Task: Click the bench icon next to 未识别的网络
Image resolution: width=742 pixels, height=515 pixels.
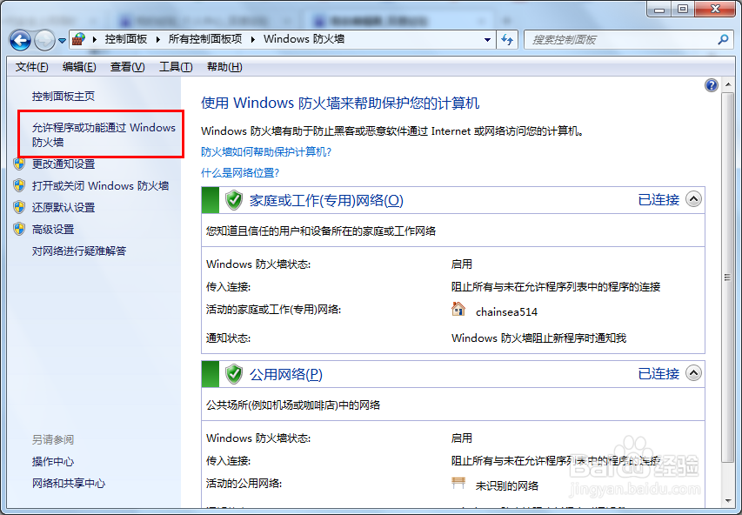Action: coord(458,484)
